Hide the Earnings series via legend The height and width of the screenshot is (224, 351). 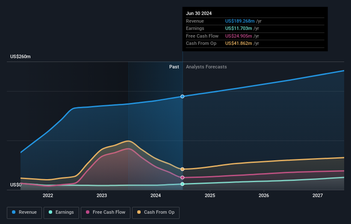pos(61,212)
